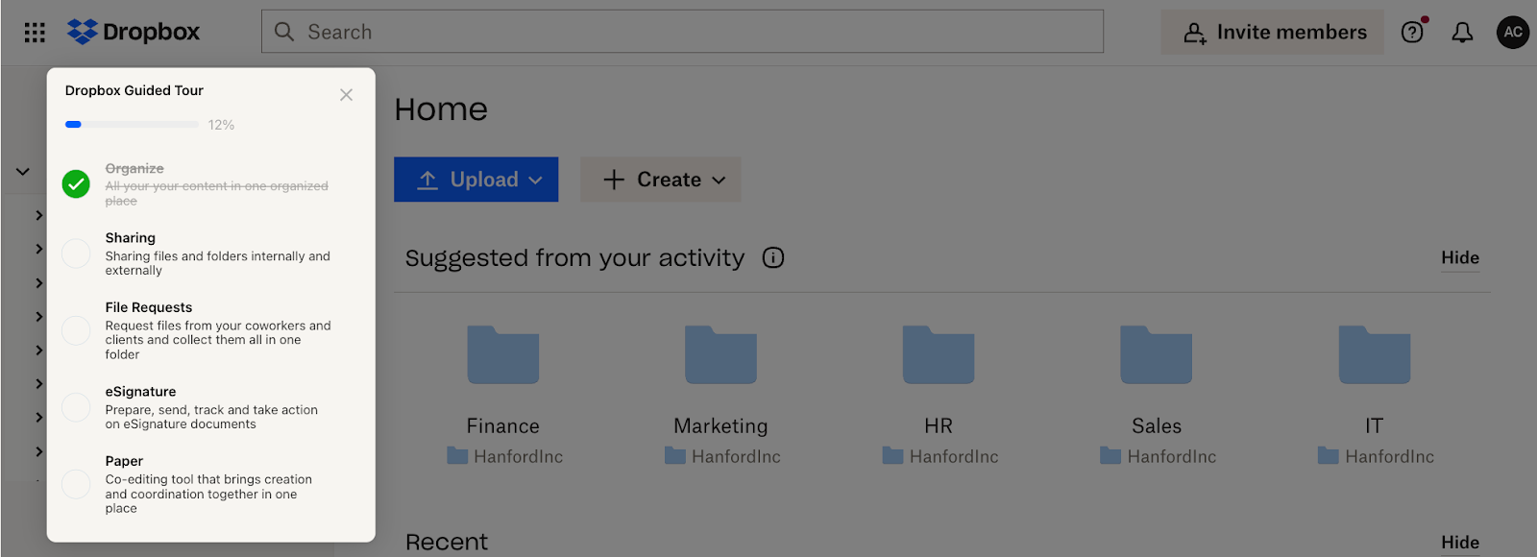1537x557 pixels.
Task: Hide the Suggested from your activity section
Action: 1460,257
